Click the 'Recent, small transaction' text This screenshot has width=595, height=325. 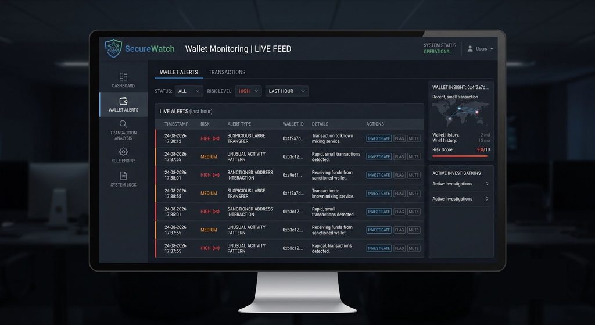pyautogui.click(x=455, y=97)
